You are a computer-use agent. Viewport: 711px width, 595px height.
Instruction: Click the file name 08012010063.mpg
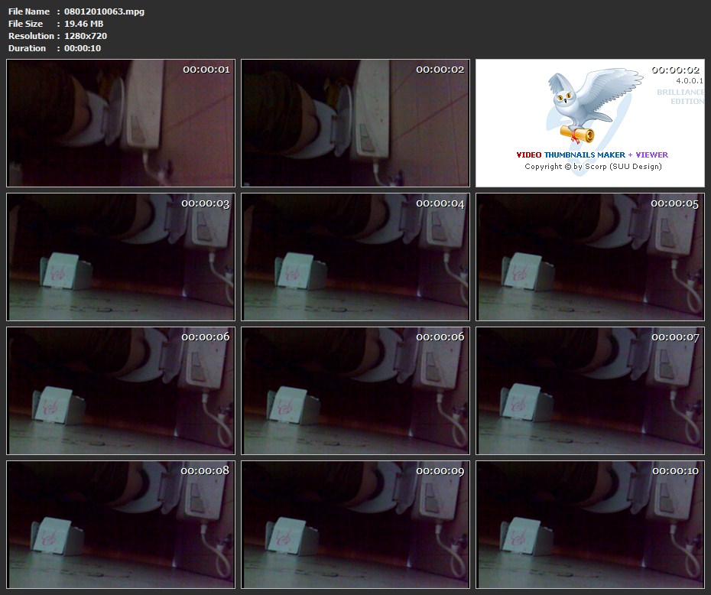tap(103, 11)
